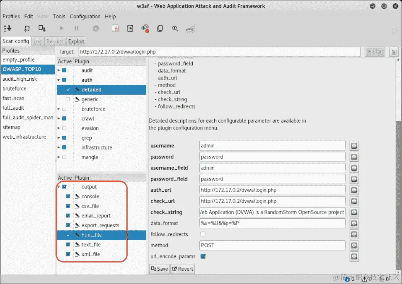Viewport: 402px width, 284px height.
Task: Select the html_file output plugin row
Action: pos(102,235)
